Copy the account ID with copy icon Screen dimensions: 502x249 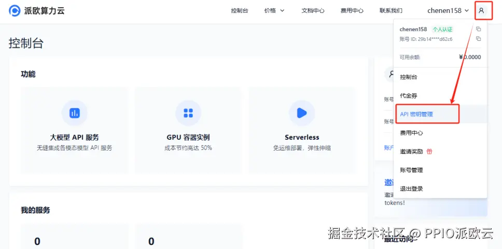(x=478, y=39)
